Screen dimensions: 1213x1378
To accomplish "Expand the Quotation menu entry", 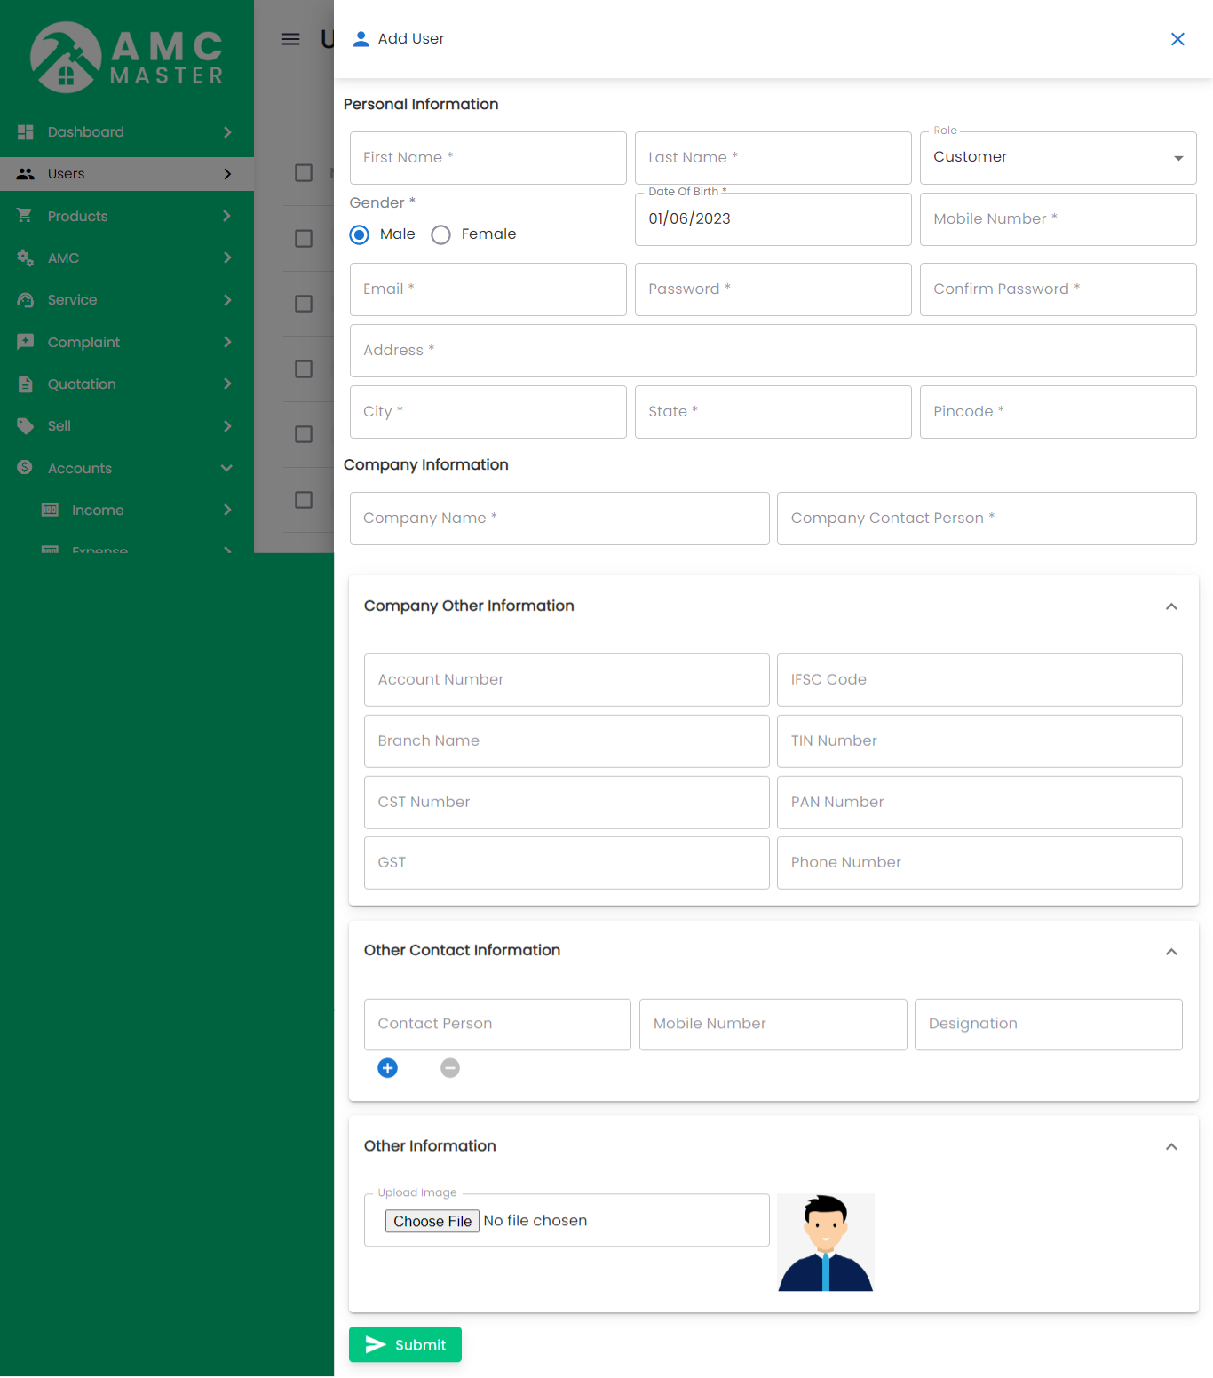I will point(25,384).
